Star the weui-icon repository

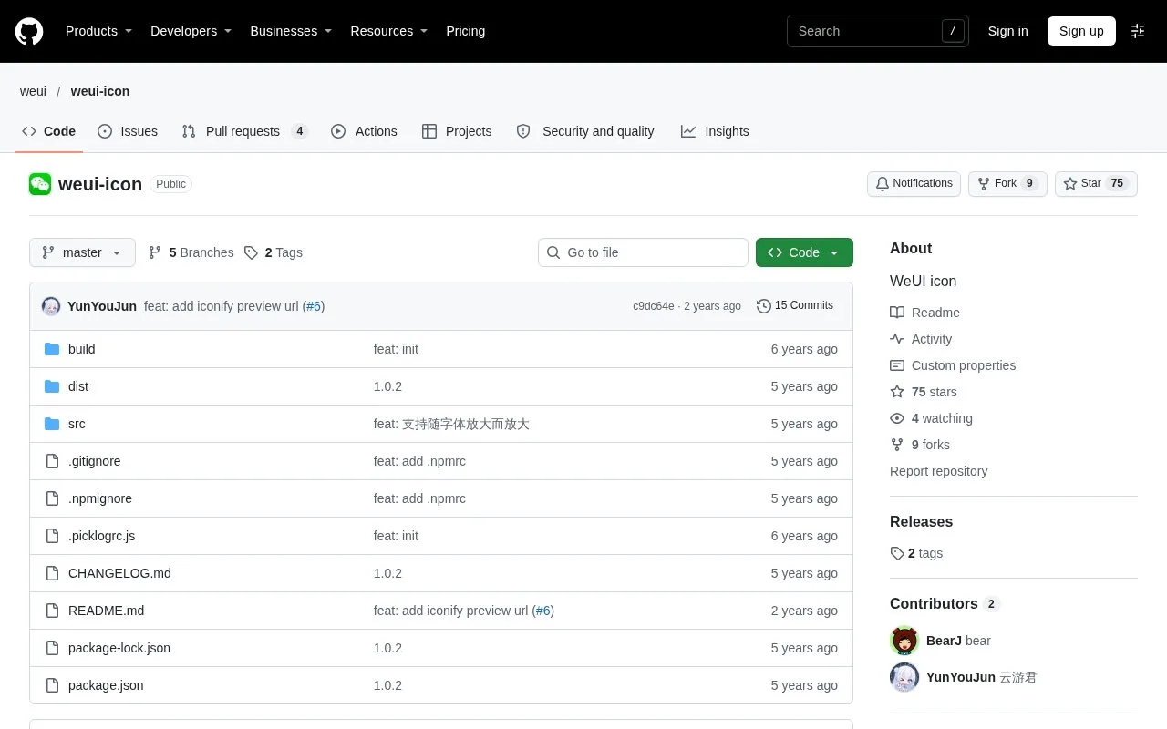(x=1096, y=184)
